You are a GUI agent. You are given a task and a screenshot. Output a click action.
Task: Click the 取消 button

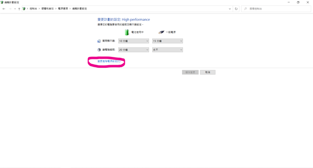click(208, 72)
